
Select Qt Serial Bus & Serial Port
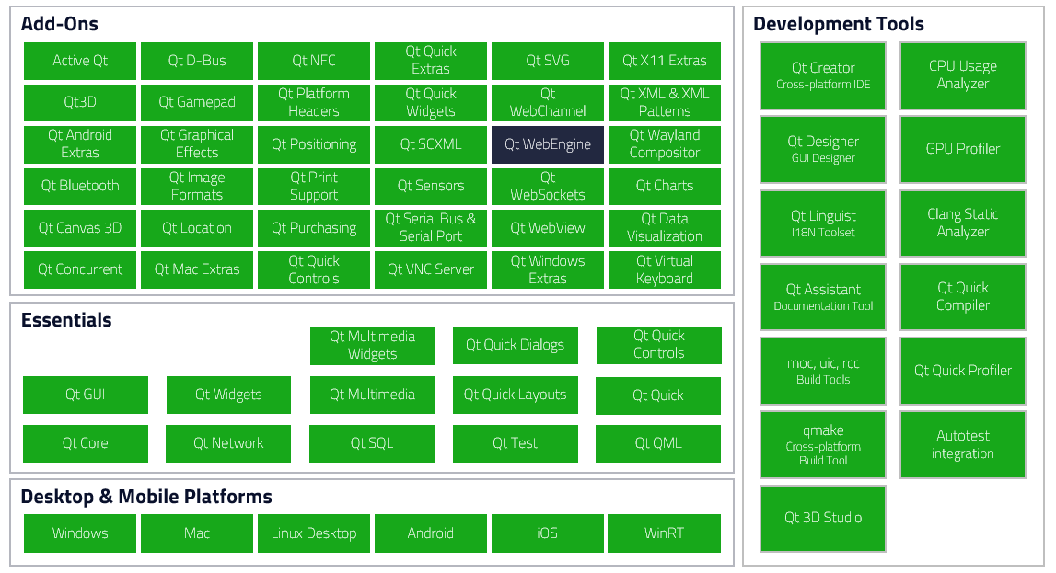[430, 228]
